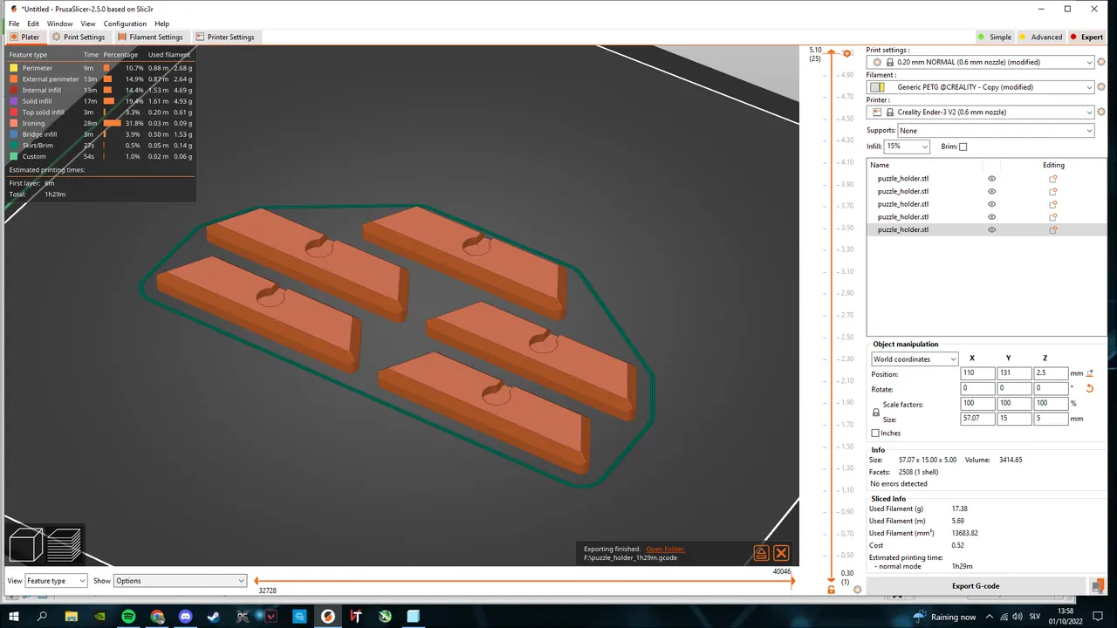The width and height of the screenshot is (1117, 628).
Task: Open printer settings cog next to Ender-3 V2
Action: tap(1101, 113)
